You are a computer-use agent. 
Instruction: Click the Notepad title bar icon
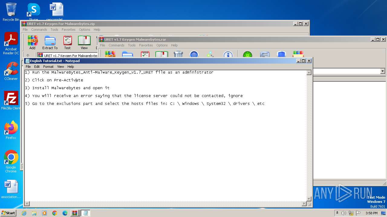click(27, 61)
